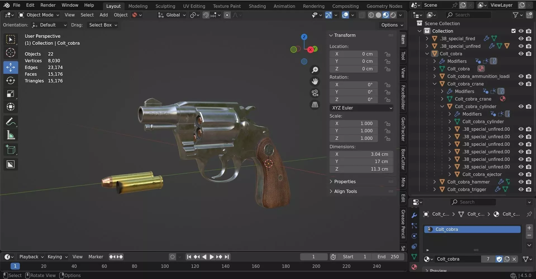Unlink the Colt_cobra material
The width and height of the screenshot is (536, 279).
[x=514, y=259]
